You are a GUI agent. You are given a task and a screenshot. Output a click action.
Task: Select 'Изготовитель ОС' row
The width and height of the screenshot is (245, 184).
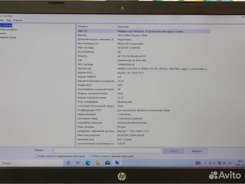tap(144, 44)
